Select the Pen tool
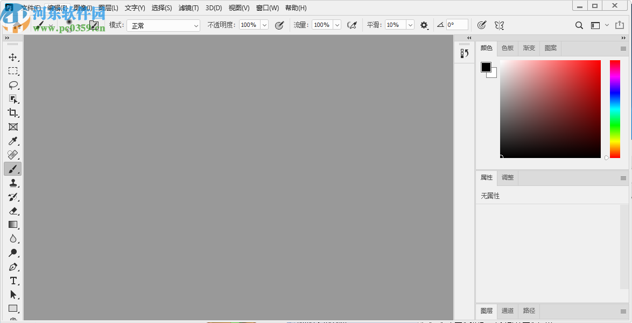 (x=13, y=267)
